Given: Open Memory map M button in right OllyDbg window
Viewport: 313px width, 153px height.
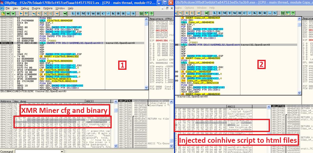Looking at the screenshot, I should pyautogui.click(x=225, y=13).
